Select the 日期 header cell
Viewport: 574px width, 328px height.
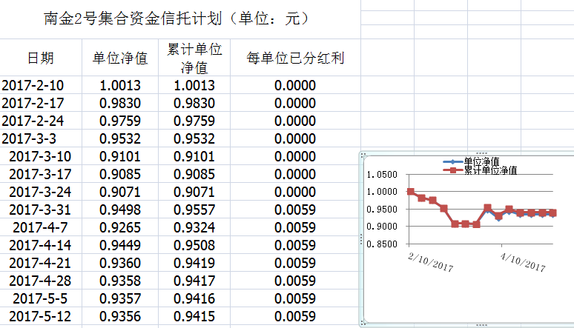pos(40,58)
